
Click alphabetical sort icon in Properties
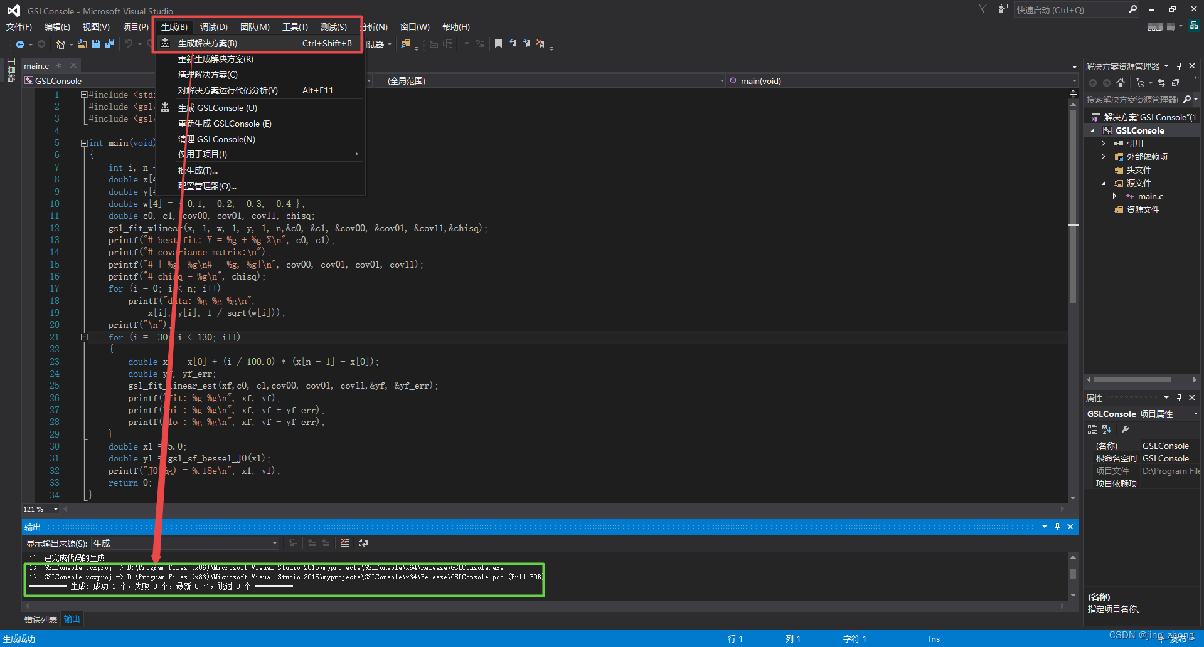pos(1107,429)
